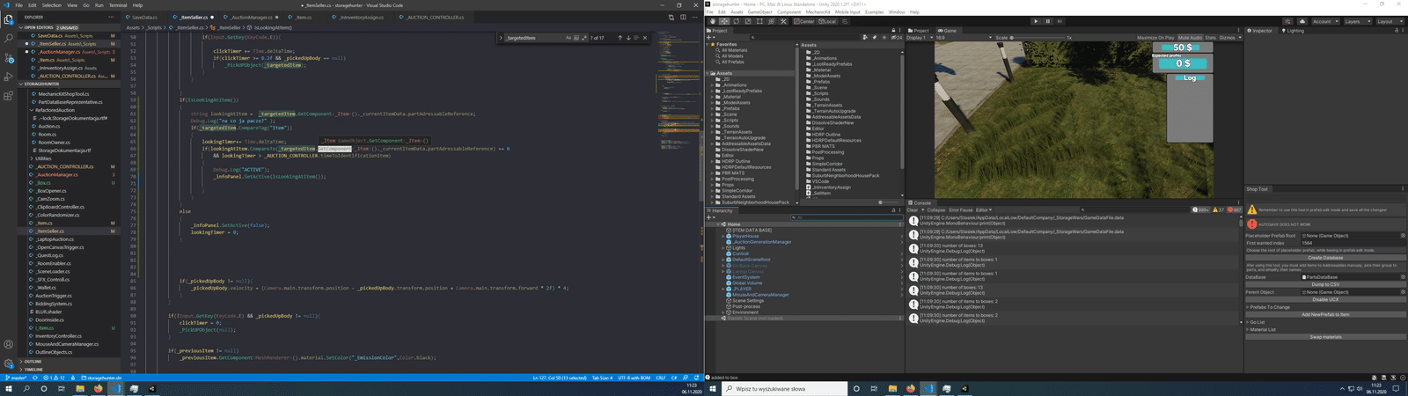This screenshot has height=396, width=1408.
Task: Select Unity Transform tool
Action: click(x=772, y=21)
